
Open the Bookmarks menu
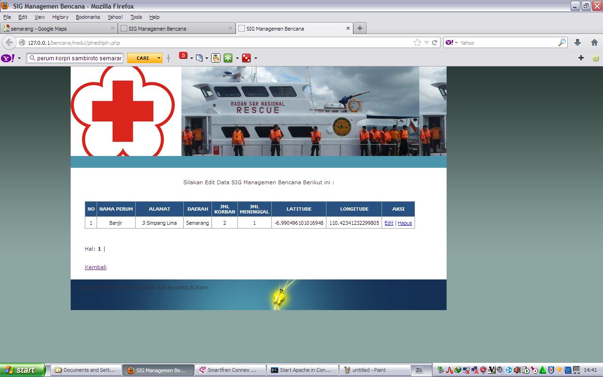(x=88, y=17)
